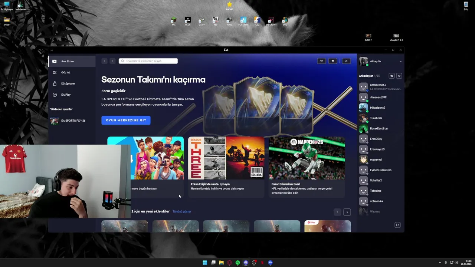Open Kütüphane in the sidebar

click(x=72, y=83)
